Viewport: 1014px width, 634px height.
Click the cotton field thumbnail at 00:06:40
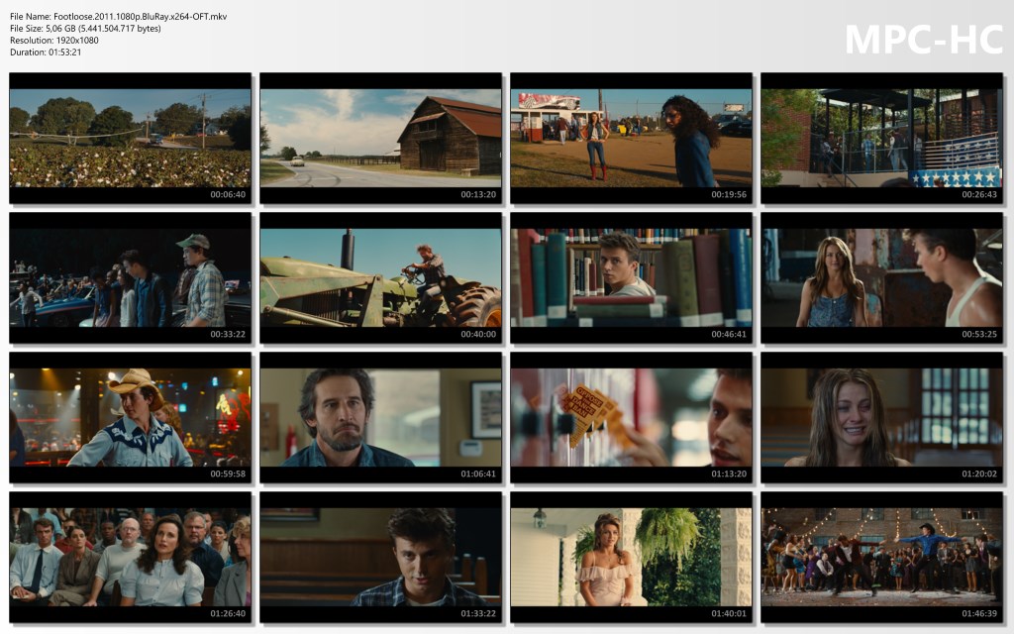(x=130, y=138)
